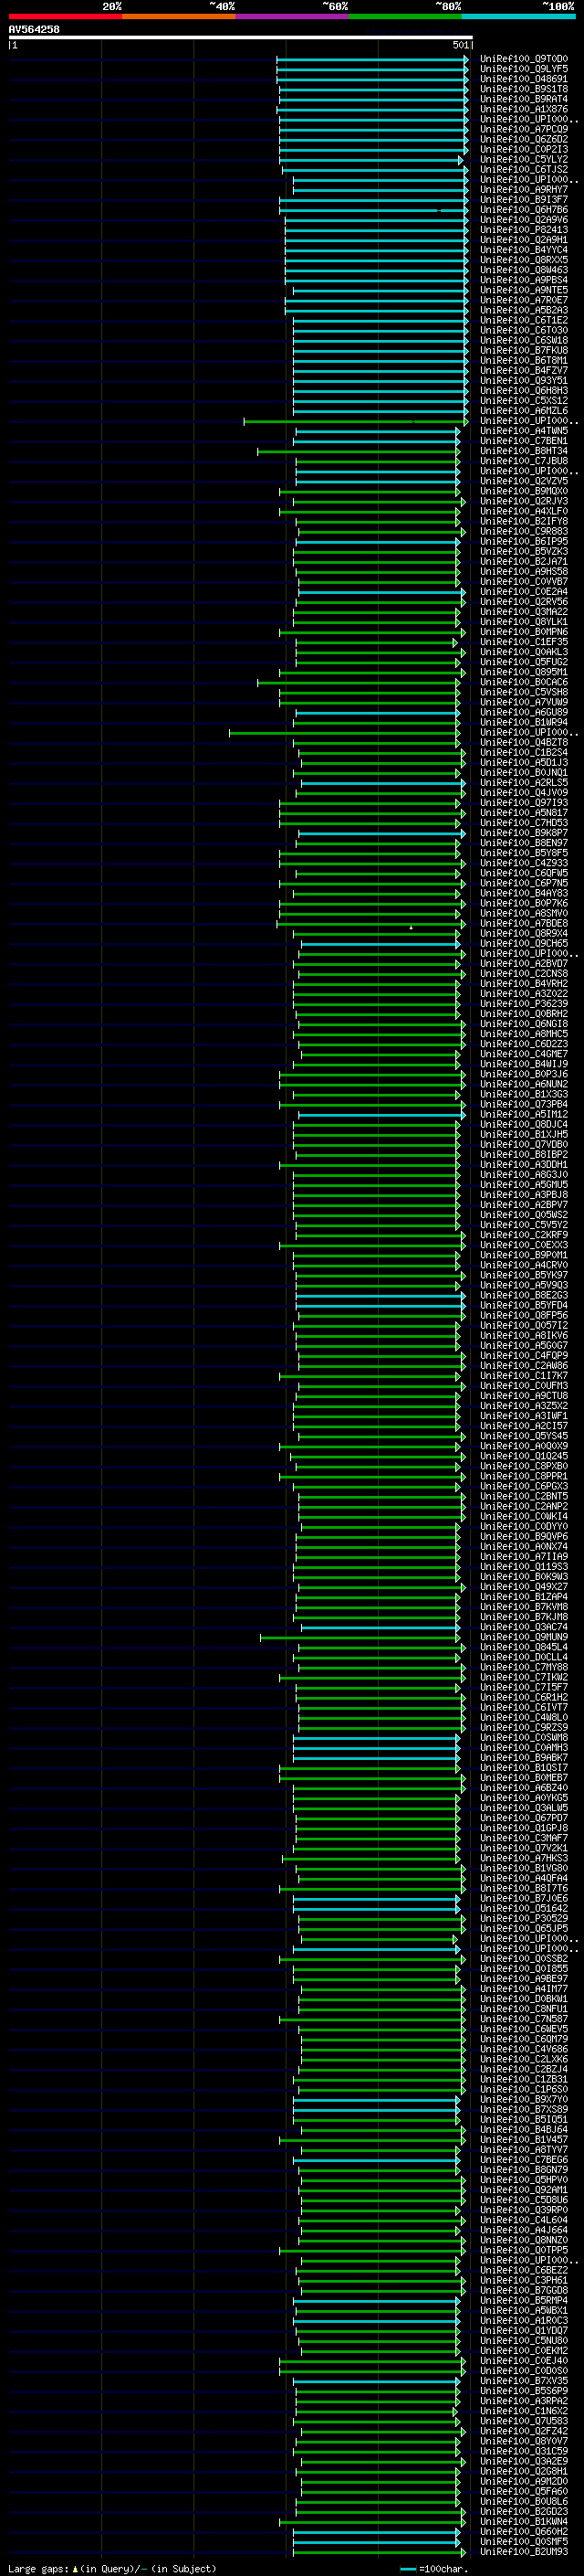The height and width of the screenshot is (2576, 584).
Task: Click label UniRef100_A2RLS5
Action: click(x=523, y=782)
